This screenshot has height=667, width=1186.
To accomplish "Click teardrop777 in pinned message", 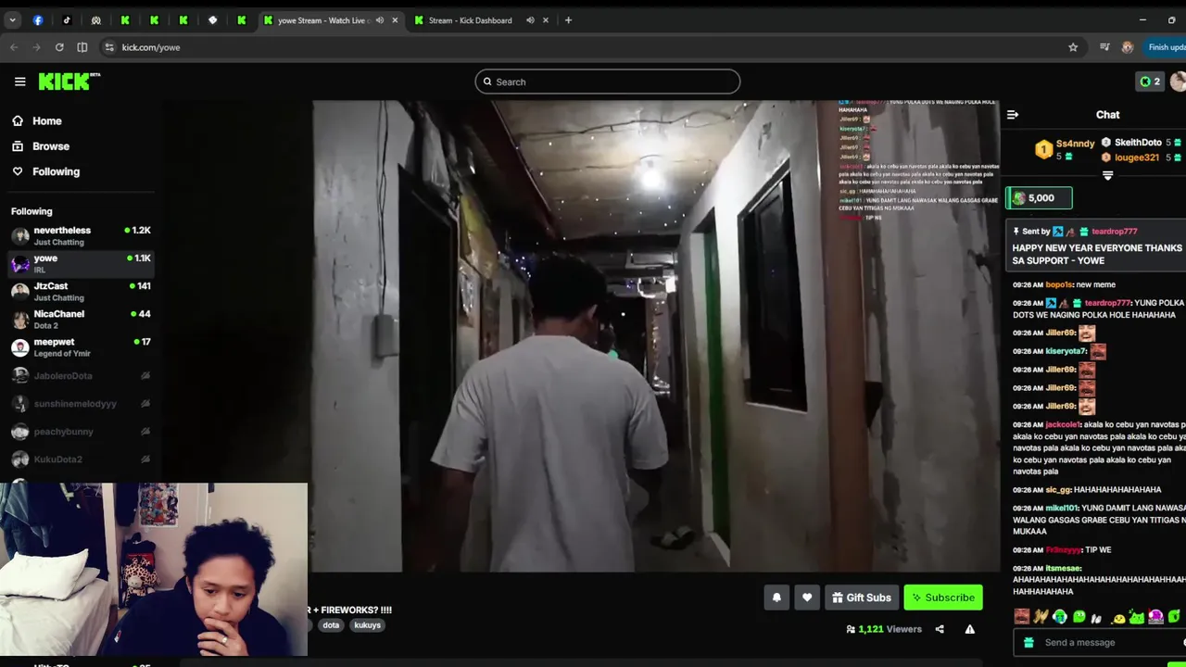I will [x=1114, y=232].
